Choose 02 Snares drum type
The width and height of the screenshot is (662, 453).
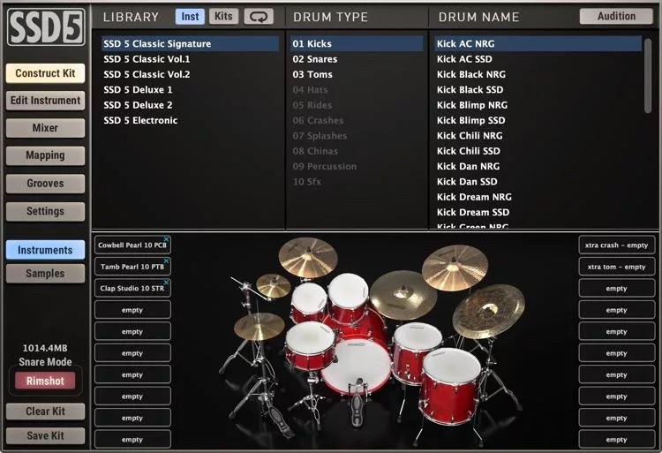[357, 59]
